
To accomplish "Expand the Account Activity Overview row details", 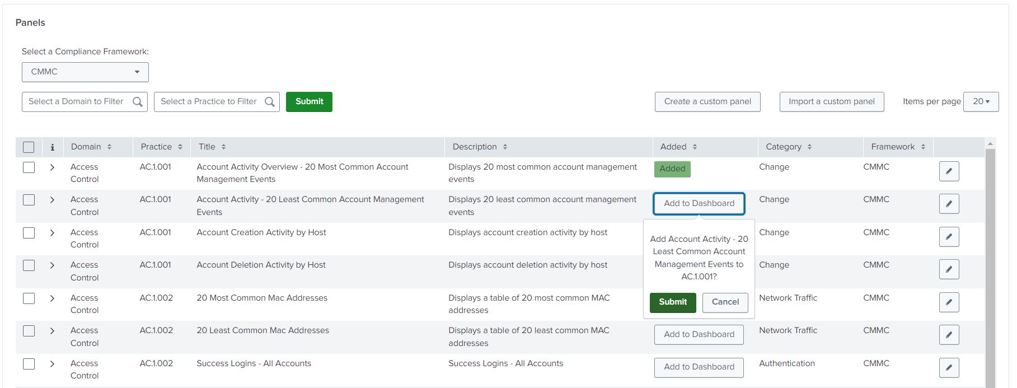I will 52,167.
